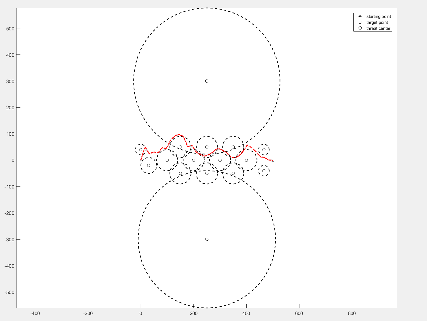Click threat center marker inside large lower circle
427x321 pixels.
[207, 239]
